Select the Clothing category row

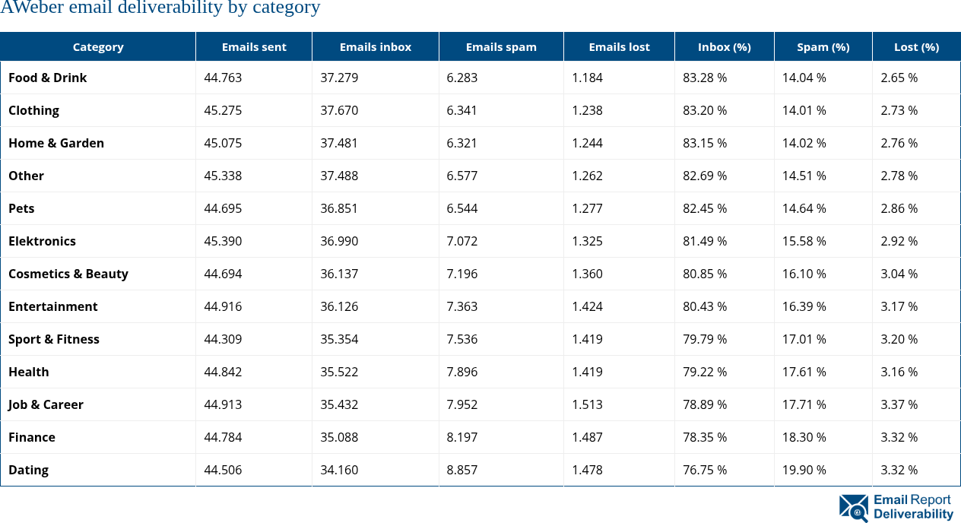tap(33, 110)
